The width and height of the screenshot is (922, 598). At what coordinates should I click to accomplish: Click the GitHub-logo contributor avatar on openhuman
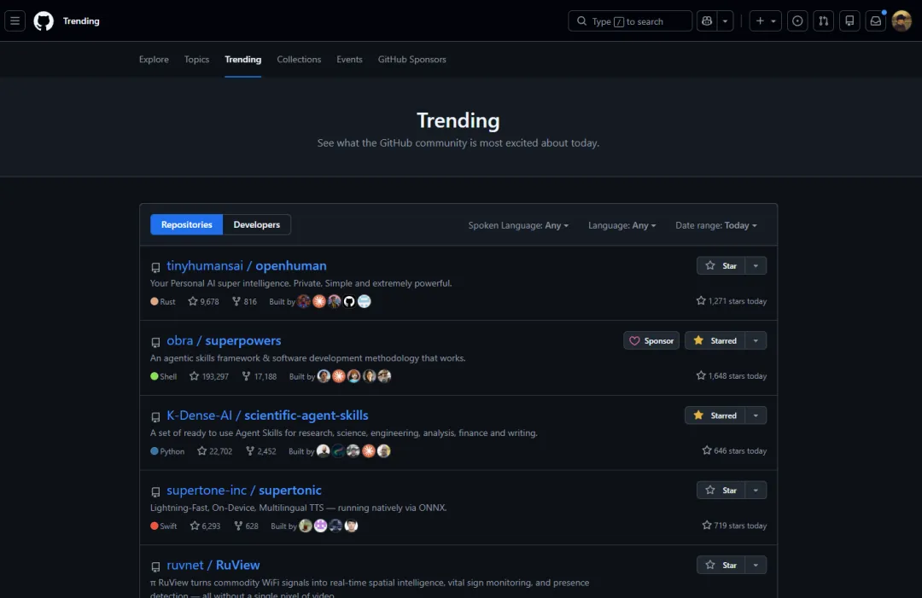(x=349, y=301)
